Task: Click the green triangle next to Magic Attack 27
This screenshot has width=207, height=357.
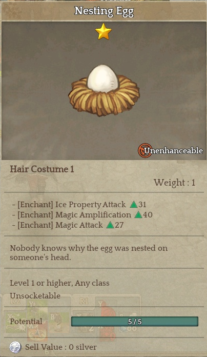Action: click(x=110, y=225)
